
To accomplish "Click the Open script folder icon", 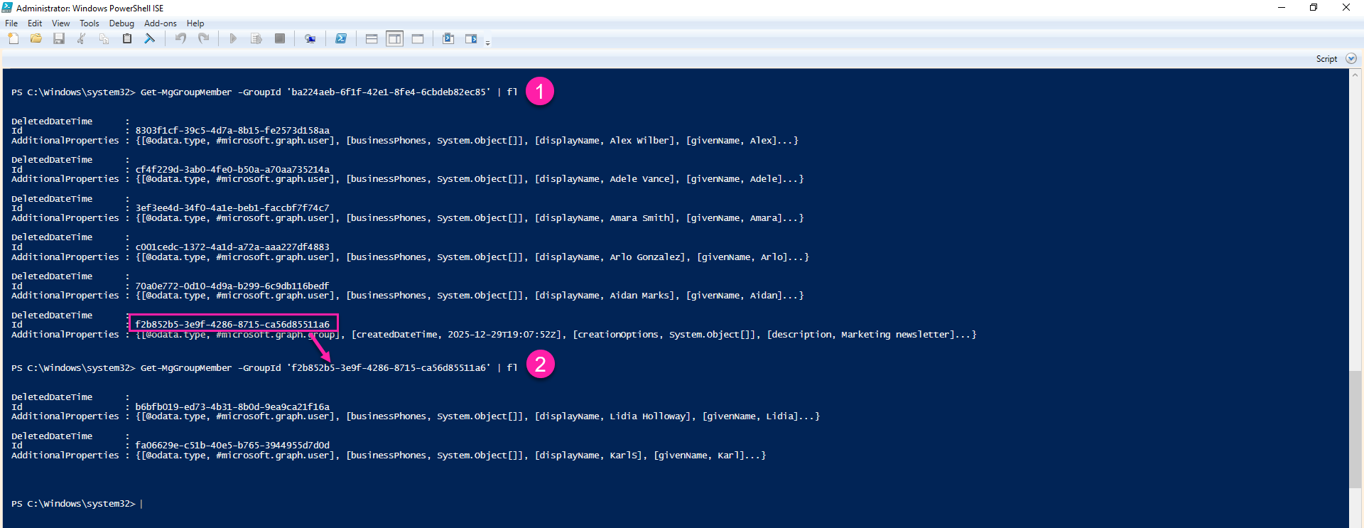I will 36,38.
